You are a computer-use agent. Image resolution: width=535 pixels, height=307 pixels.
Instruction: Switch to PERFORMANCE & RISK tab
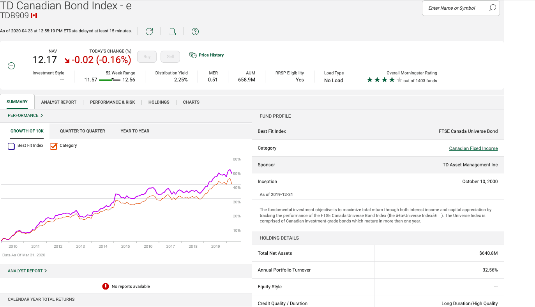112,102
